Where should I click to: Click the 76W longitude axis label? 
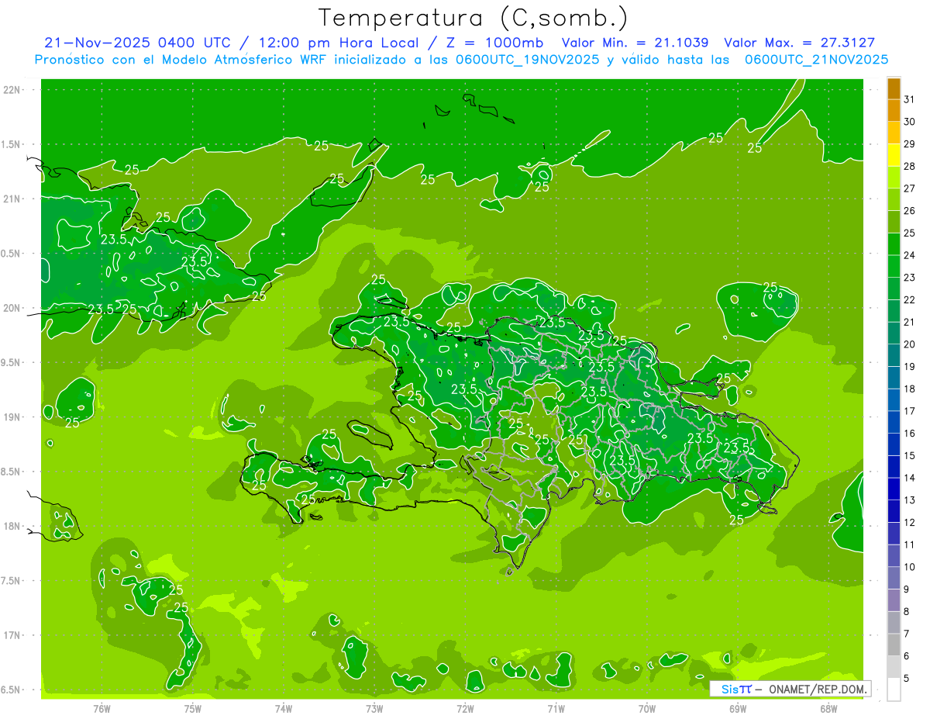click(x=102, y=708)
